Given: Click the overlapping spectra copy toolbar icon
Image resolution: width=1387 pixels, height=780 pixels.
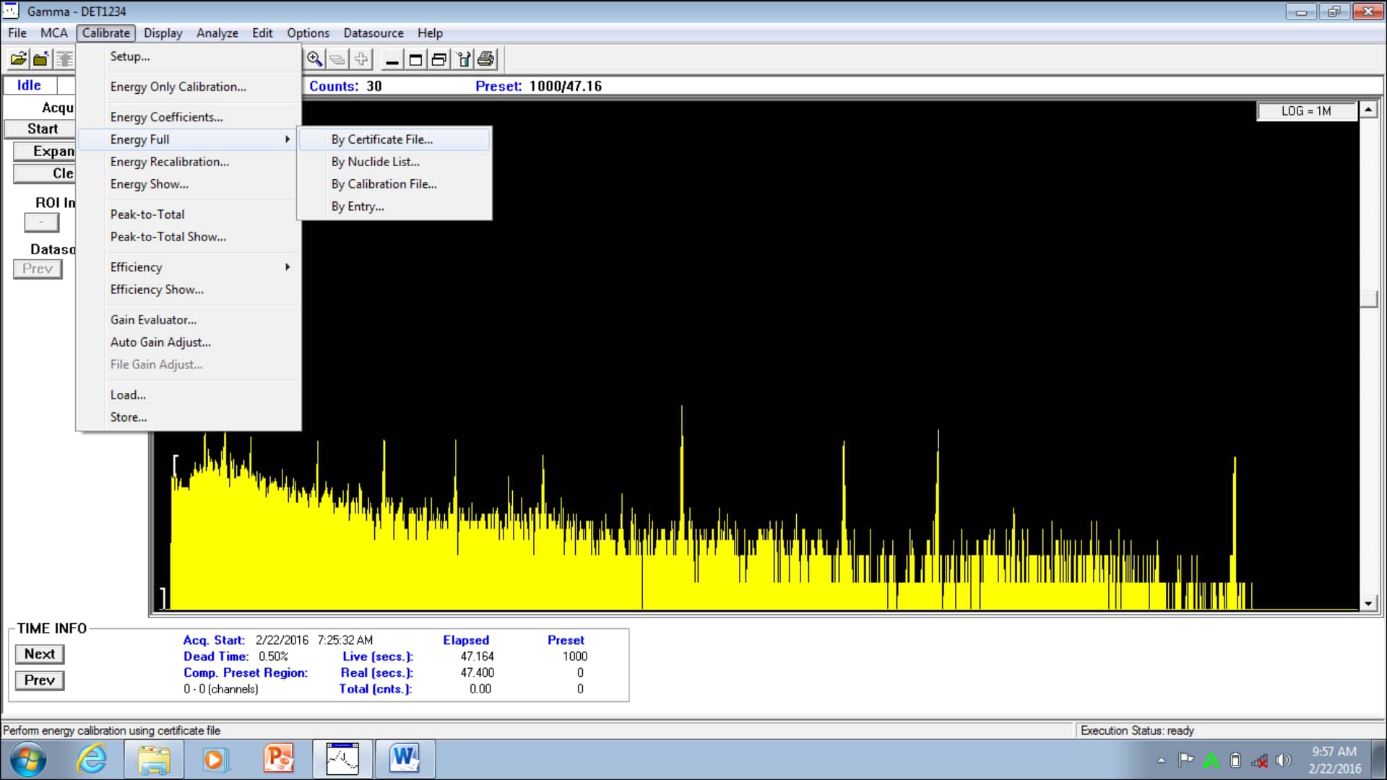Looking at the screenshot, I should [337, 59].
